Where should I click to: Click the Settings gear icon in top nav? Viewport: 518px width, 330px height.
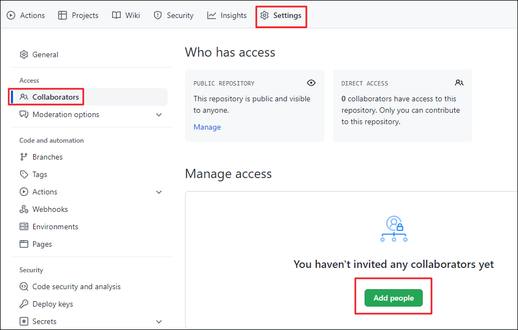(264, 15)
